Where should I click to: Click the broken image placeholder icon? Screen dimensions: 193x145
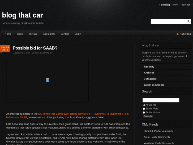(48, 80)
